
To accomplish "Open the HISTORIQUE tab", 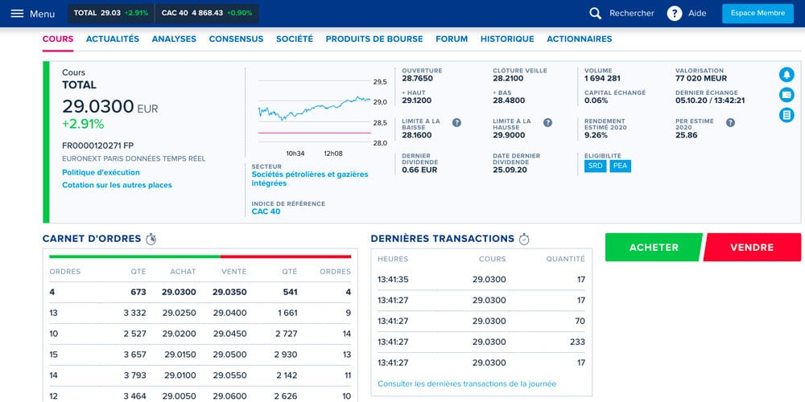I will click(507, 39).
